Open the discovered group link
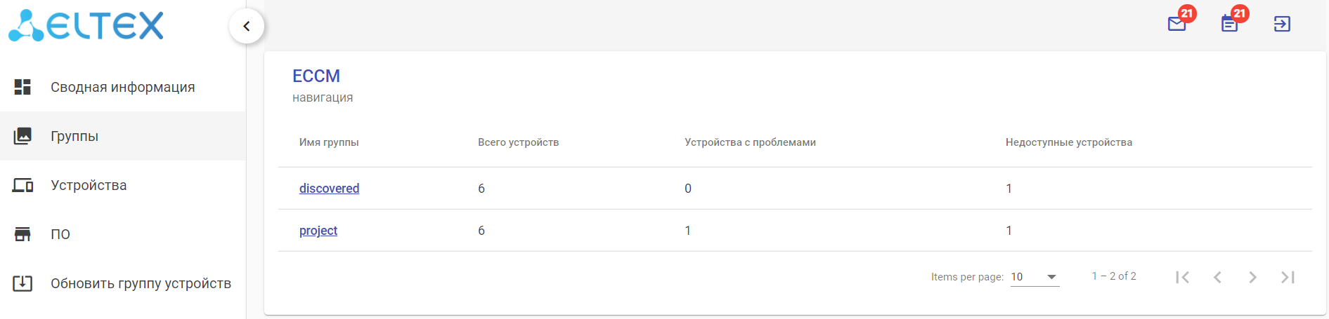Viewport: 1329px width, 319px height. click(329, 188)
